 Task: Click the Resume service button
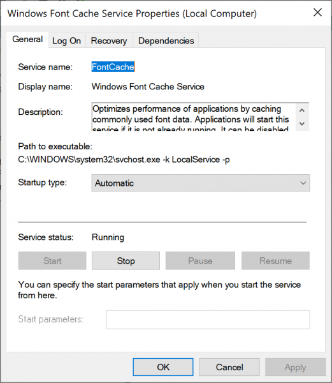275,260
